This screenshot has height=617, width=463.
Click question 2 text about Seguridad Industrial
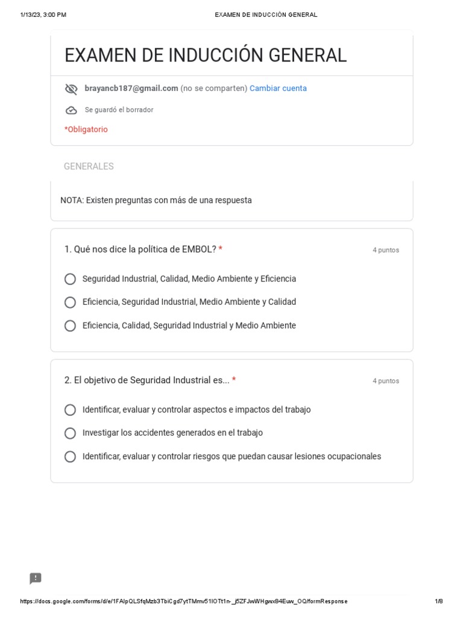pyautogui.click(x=146, y=380)
